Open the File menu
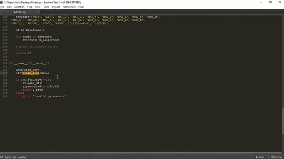284x159 pixels. (3, 7)
